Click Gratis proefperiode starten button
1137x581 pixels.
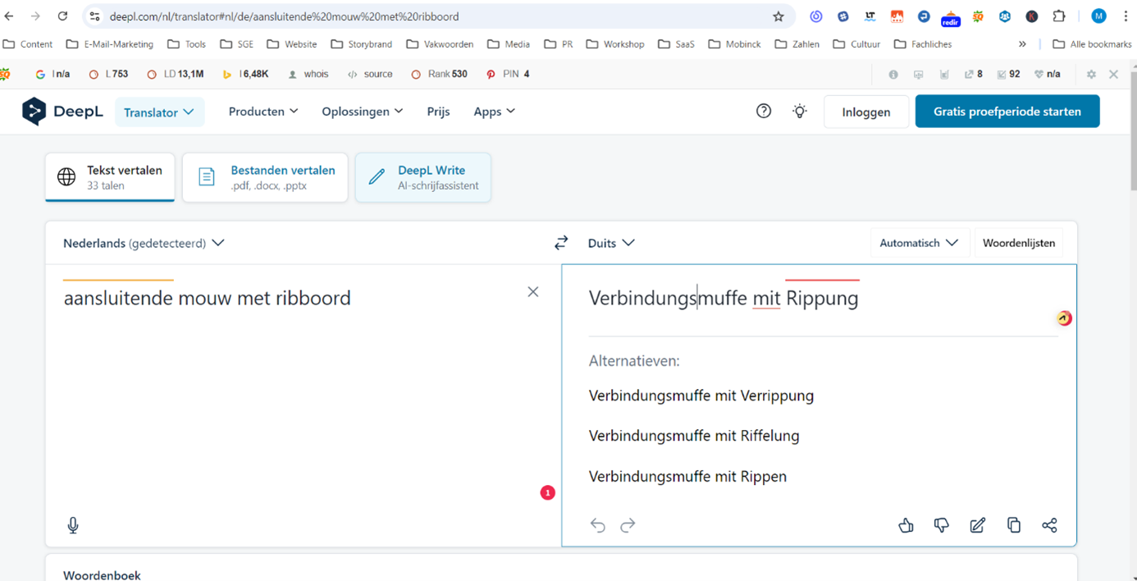point(1007,112)
